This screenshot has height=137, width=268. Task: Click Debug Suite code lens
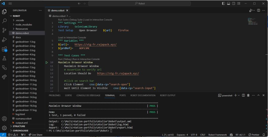click(76, 20)
